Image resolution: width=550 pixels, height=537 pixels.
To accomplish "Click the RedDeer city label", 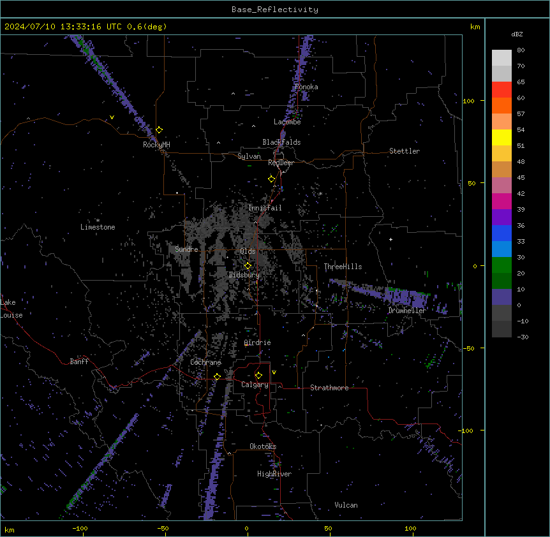I will pyautogui.click(x=281, y=163).
